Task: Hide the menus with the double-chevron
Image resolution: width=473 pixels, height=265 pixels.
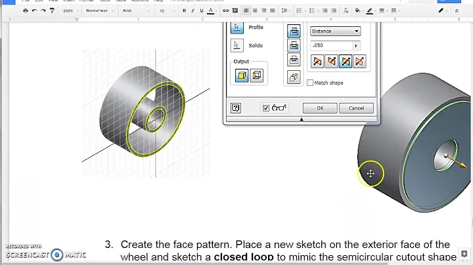Action: point(457,11)
